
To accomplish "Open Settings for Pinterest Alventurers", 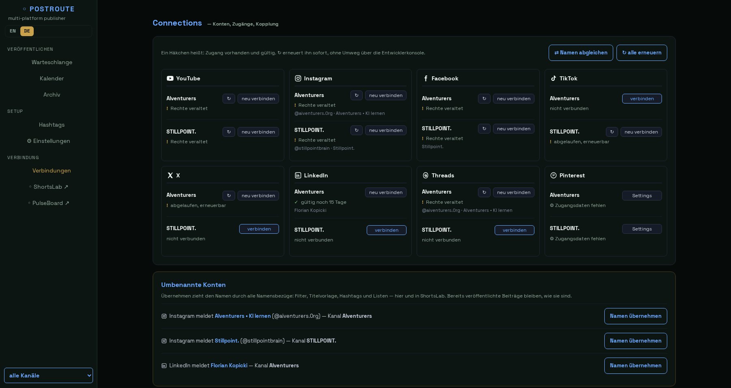I will pos(642,196).
